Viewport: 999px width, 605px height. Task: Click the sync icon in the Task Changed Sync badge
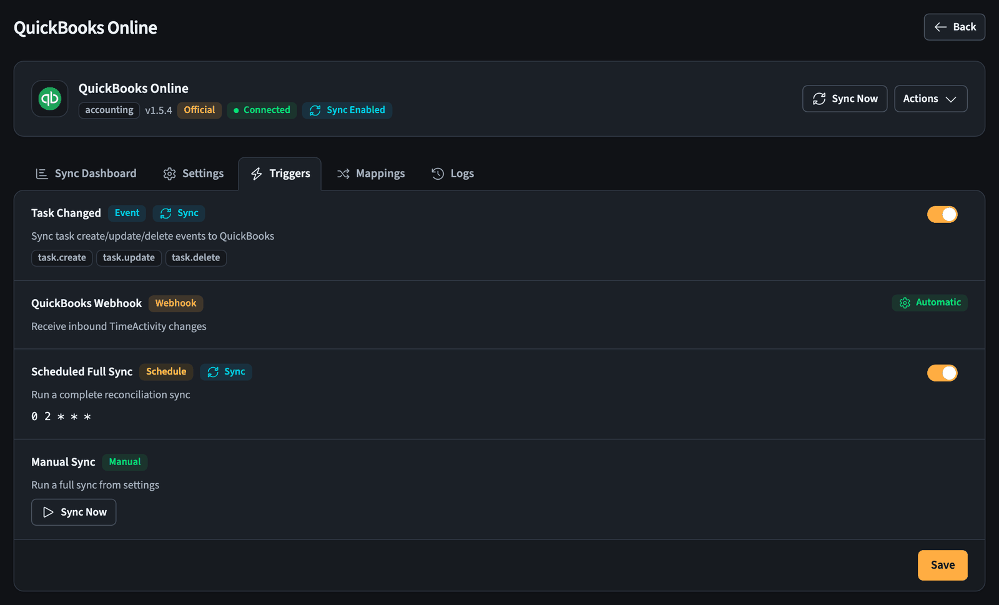click(166, 214)
